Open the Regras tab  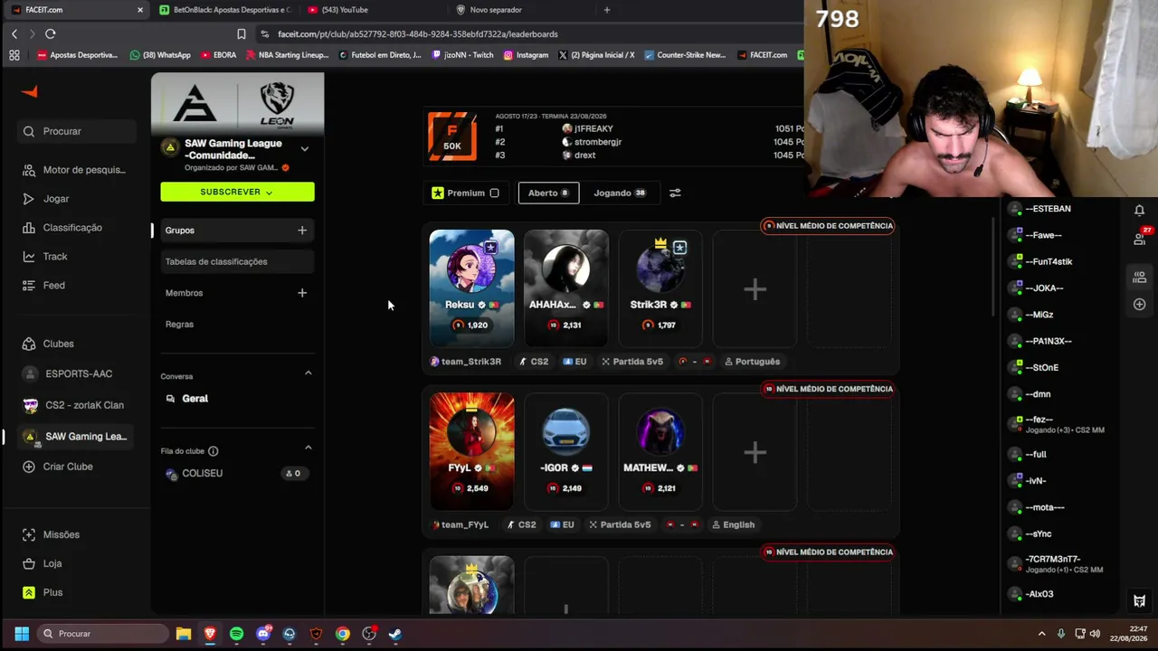click(x=179, y=325)
